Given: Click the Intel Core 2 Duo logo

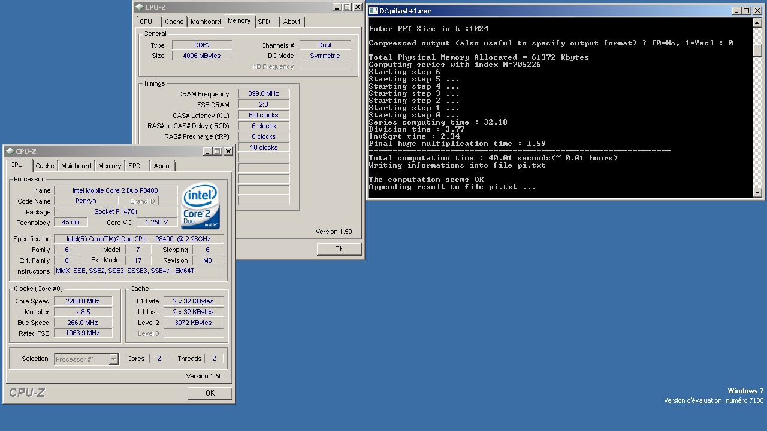Looking at the screenshot, I should (x=201, y=206).
